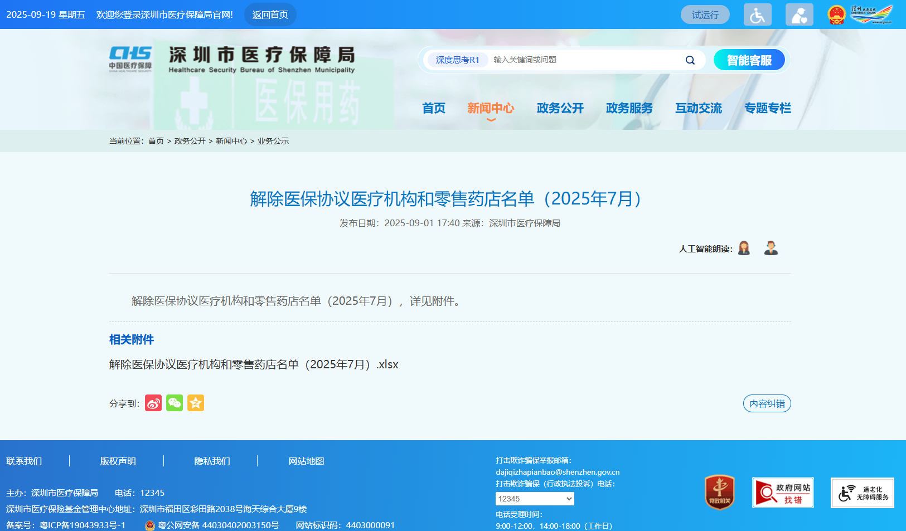Click the Weibo share icon
Image resolution: width=906 pixels, height=531 pixels.
click(x=153, y=403)
